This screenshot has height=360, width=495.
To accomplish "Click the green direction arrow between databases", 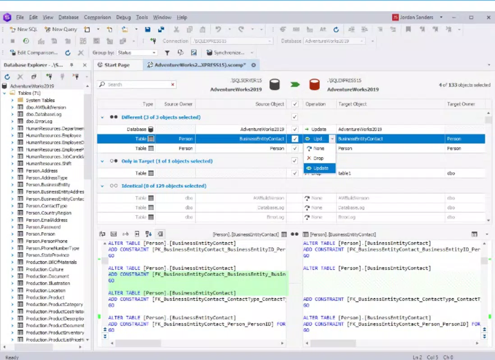I will (295, 85).
